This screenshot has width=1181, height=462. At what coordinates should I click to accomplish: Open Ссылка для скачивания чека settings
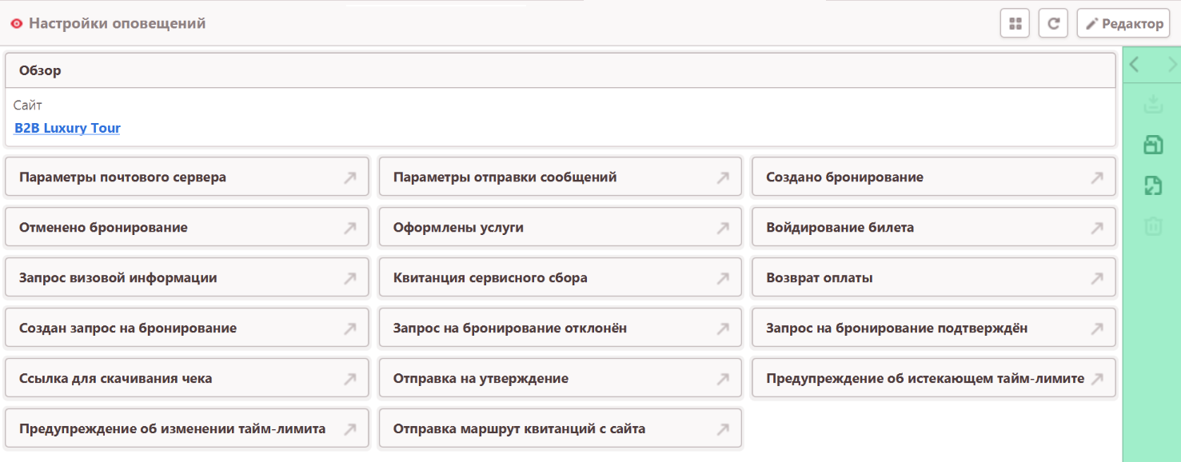tap(186, 379)
